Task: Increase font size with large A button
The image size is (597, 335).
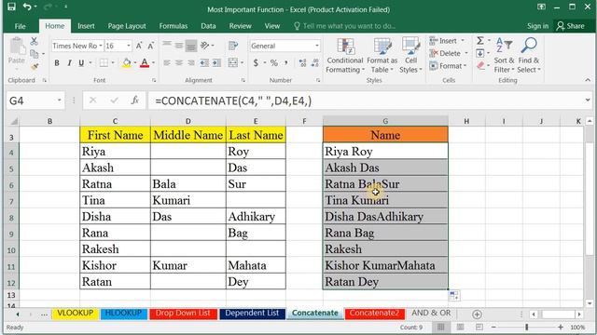Action: point(139,46)
